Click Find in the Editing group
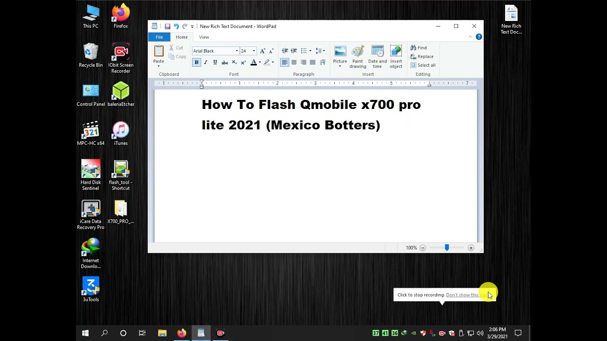Viewport: 607px width, 341px height. tap(419, 48)
